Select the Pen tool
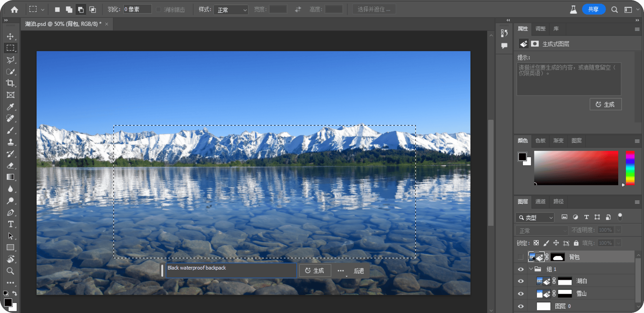The height and width of the screenshot is (313, 644). pos(10,212)
